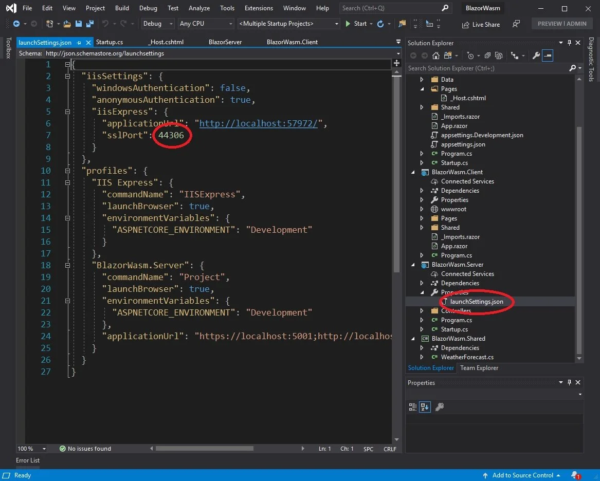Viewport: 600px width, 481px height.
Task: Open Properties wrench icon in Solution Explorer
Action: pos(536,56)
